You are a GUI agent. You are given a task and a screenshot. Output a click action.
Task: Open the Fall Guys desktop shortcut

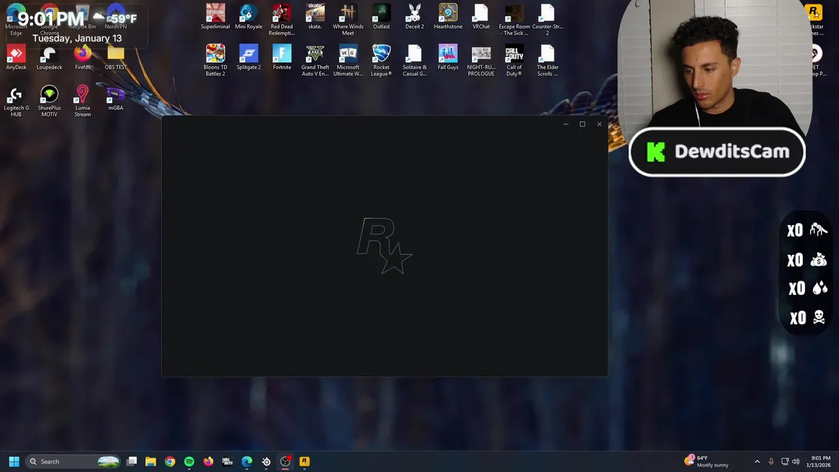[x=448, y=58]
